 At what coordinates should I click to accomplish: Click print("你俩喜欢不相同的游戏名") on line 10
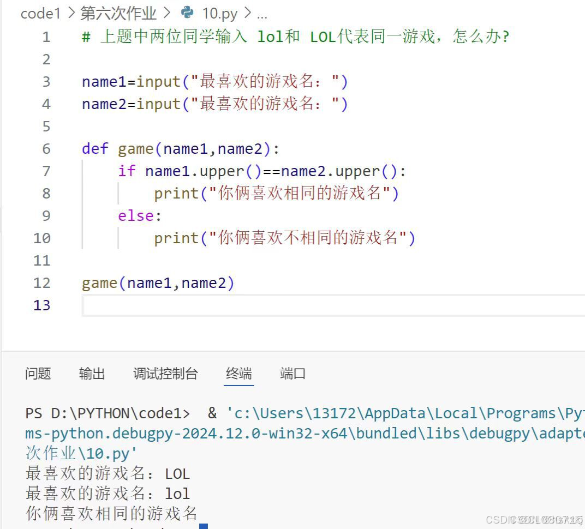pos(285,238)
